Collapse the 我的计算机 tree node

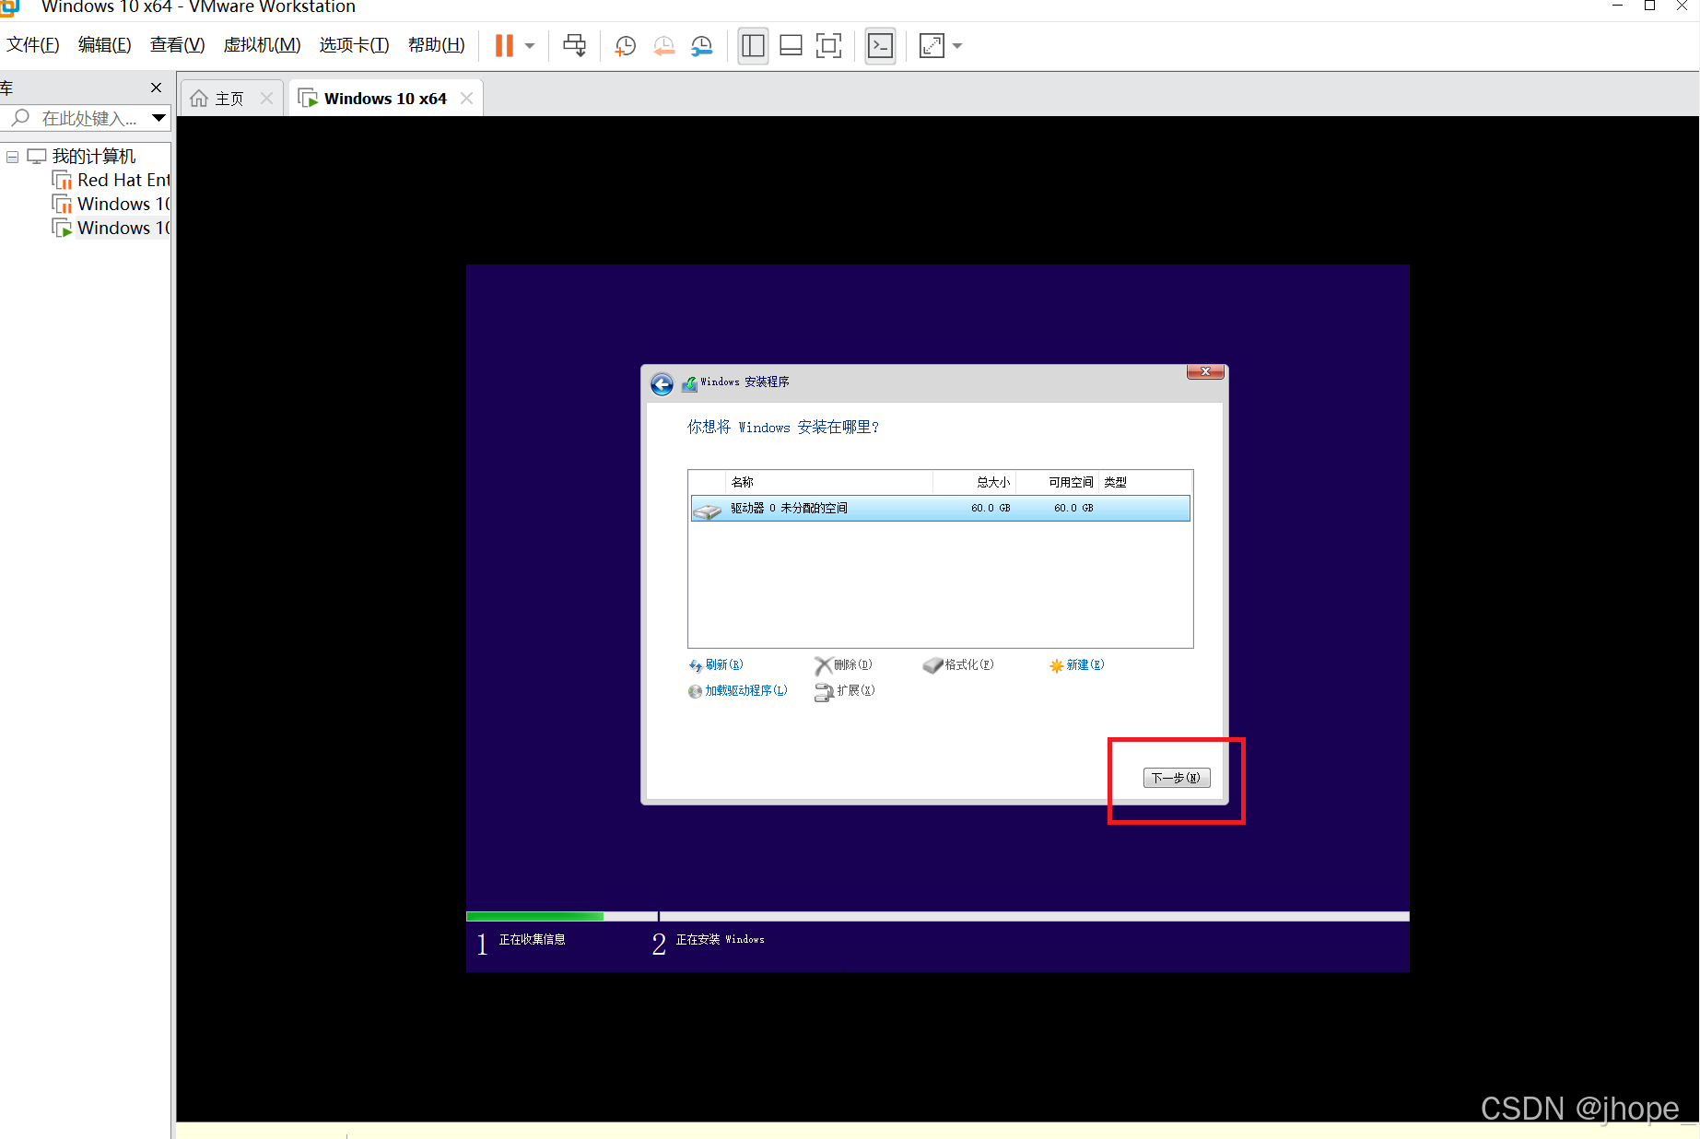12,157
